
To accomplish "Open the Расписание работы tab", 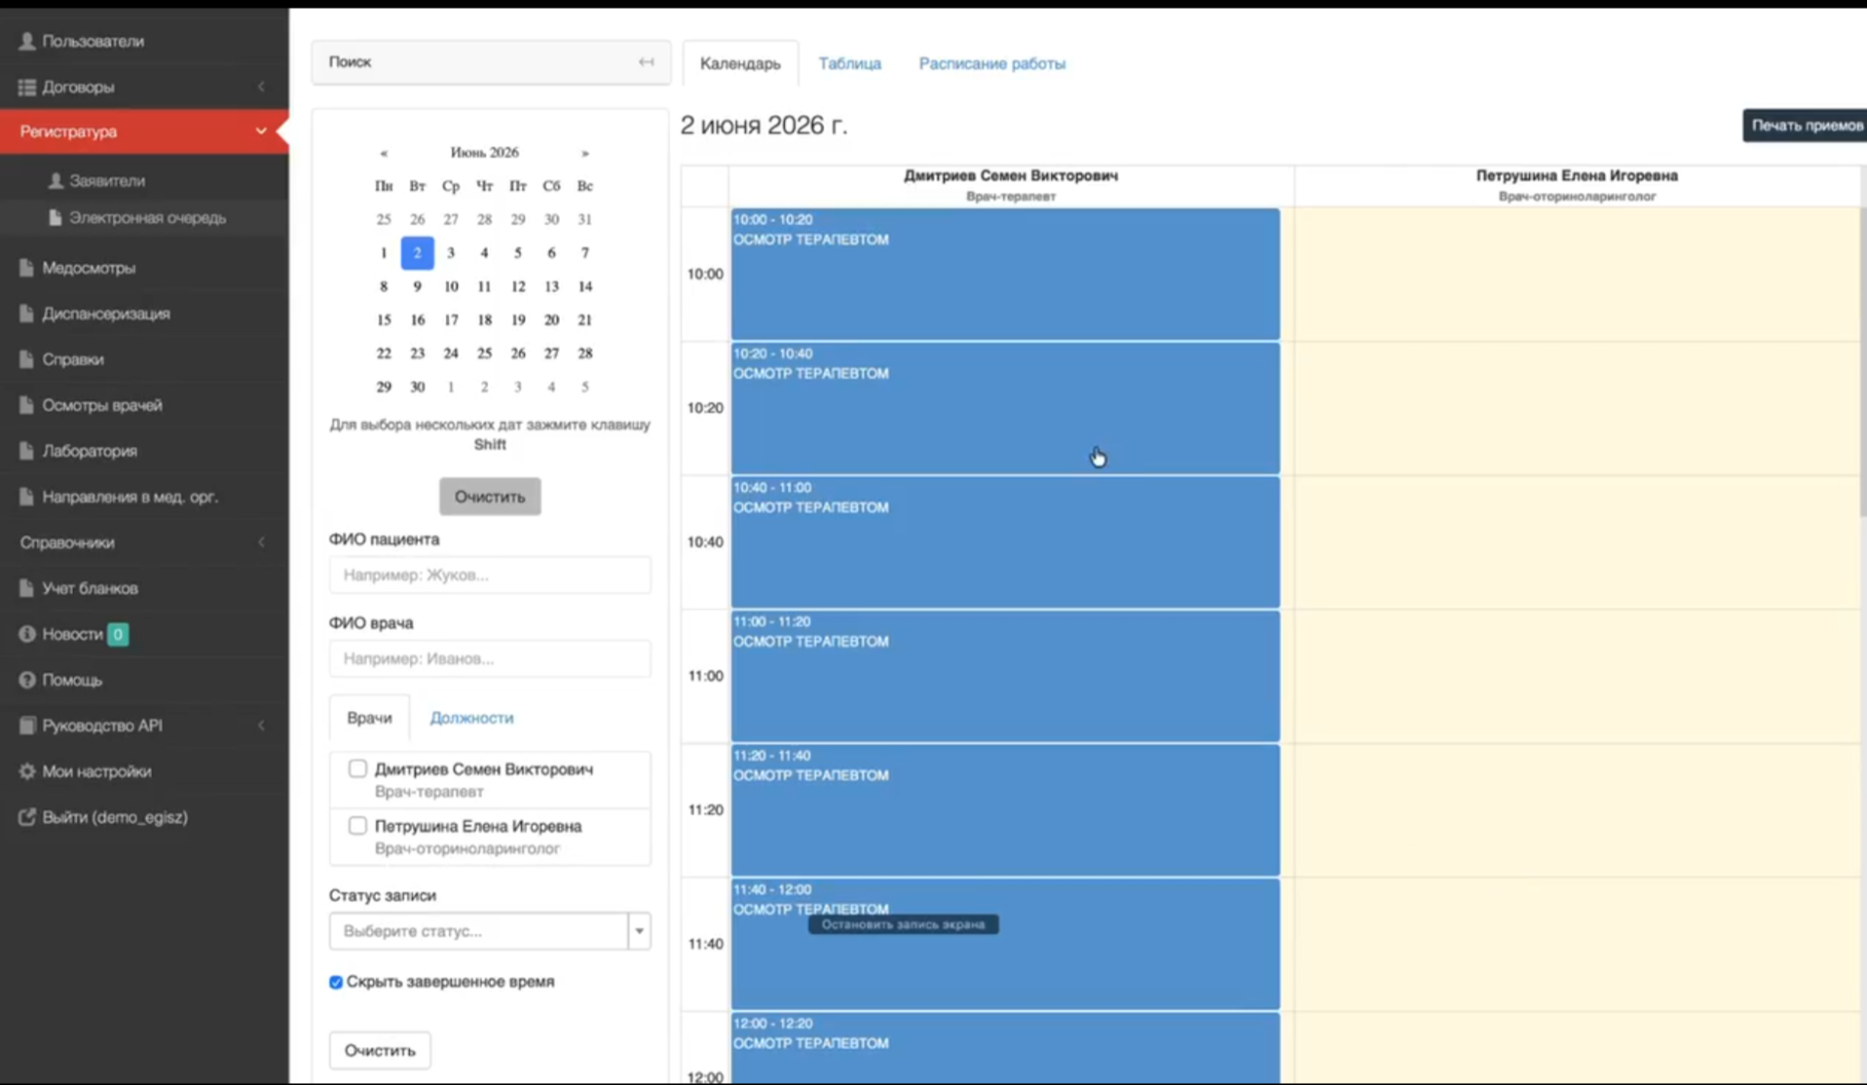I will coord(991,63).
